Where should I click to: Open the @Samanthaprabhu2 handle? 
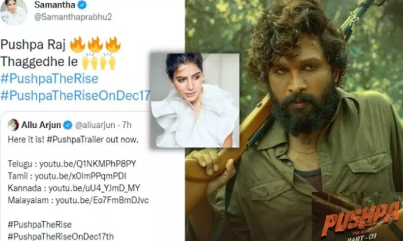tap(73, 17)
